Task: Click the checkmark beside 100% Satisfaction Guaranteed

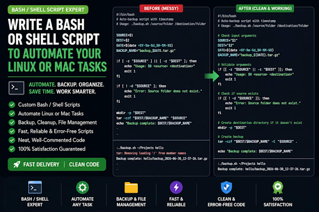Action: [12, 149]
